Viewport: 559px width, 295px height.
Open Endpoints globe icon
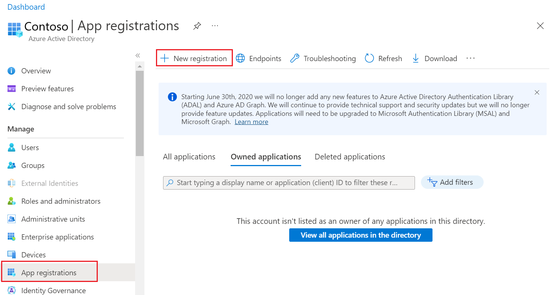tap(241, 58)
